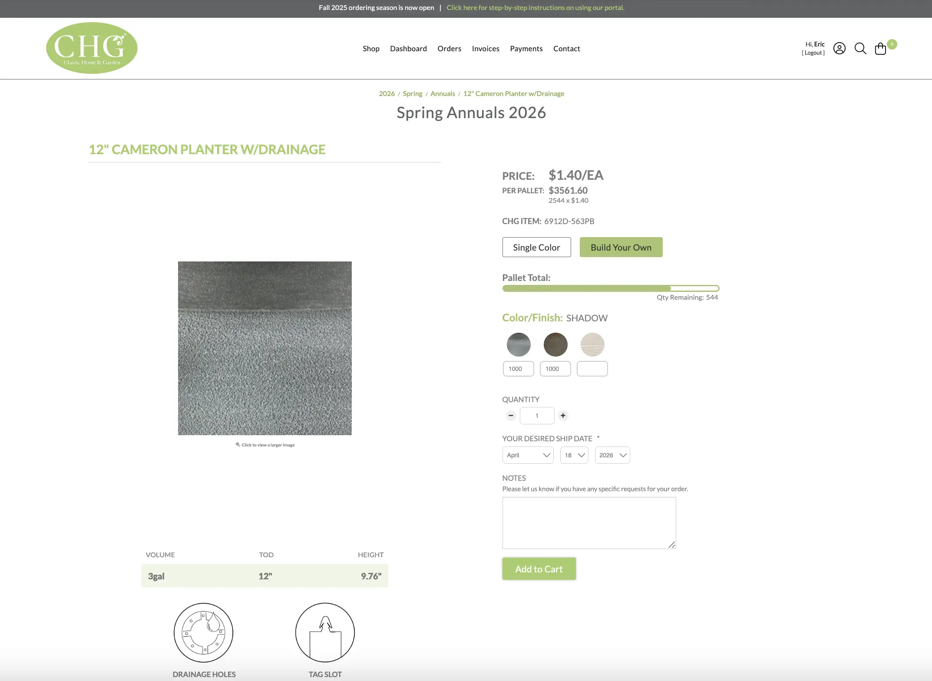Open the ship day dropdown showing 18

coord(574,455)
